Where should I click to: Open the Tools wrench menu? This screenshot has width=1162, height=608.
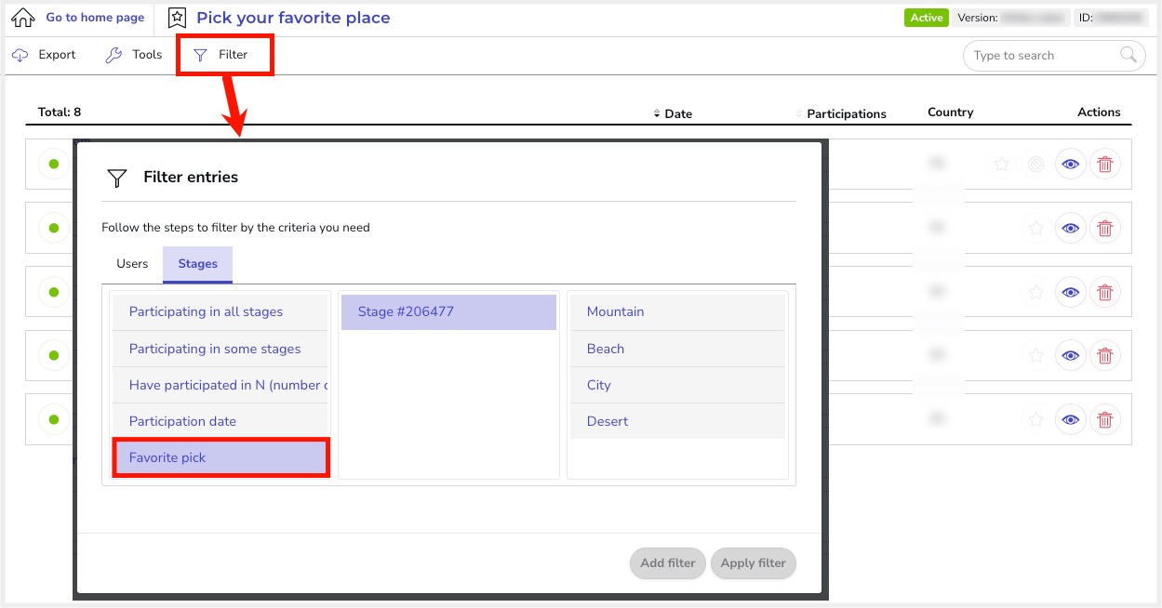click(x=114, y=55)
